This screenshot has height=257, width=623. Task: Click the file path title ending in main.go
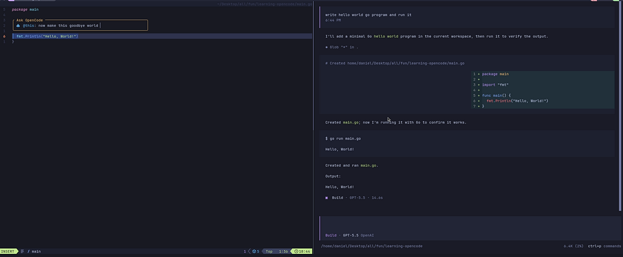(x=265, y=4)
